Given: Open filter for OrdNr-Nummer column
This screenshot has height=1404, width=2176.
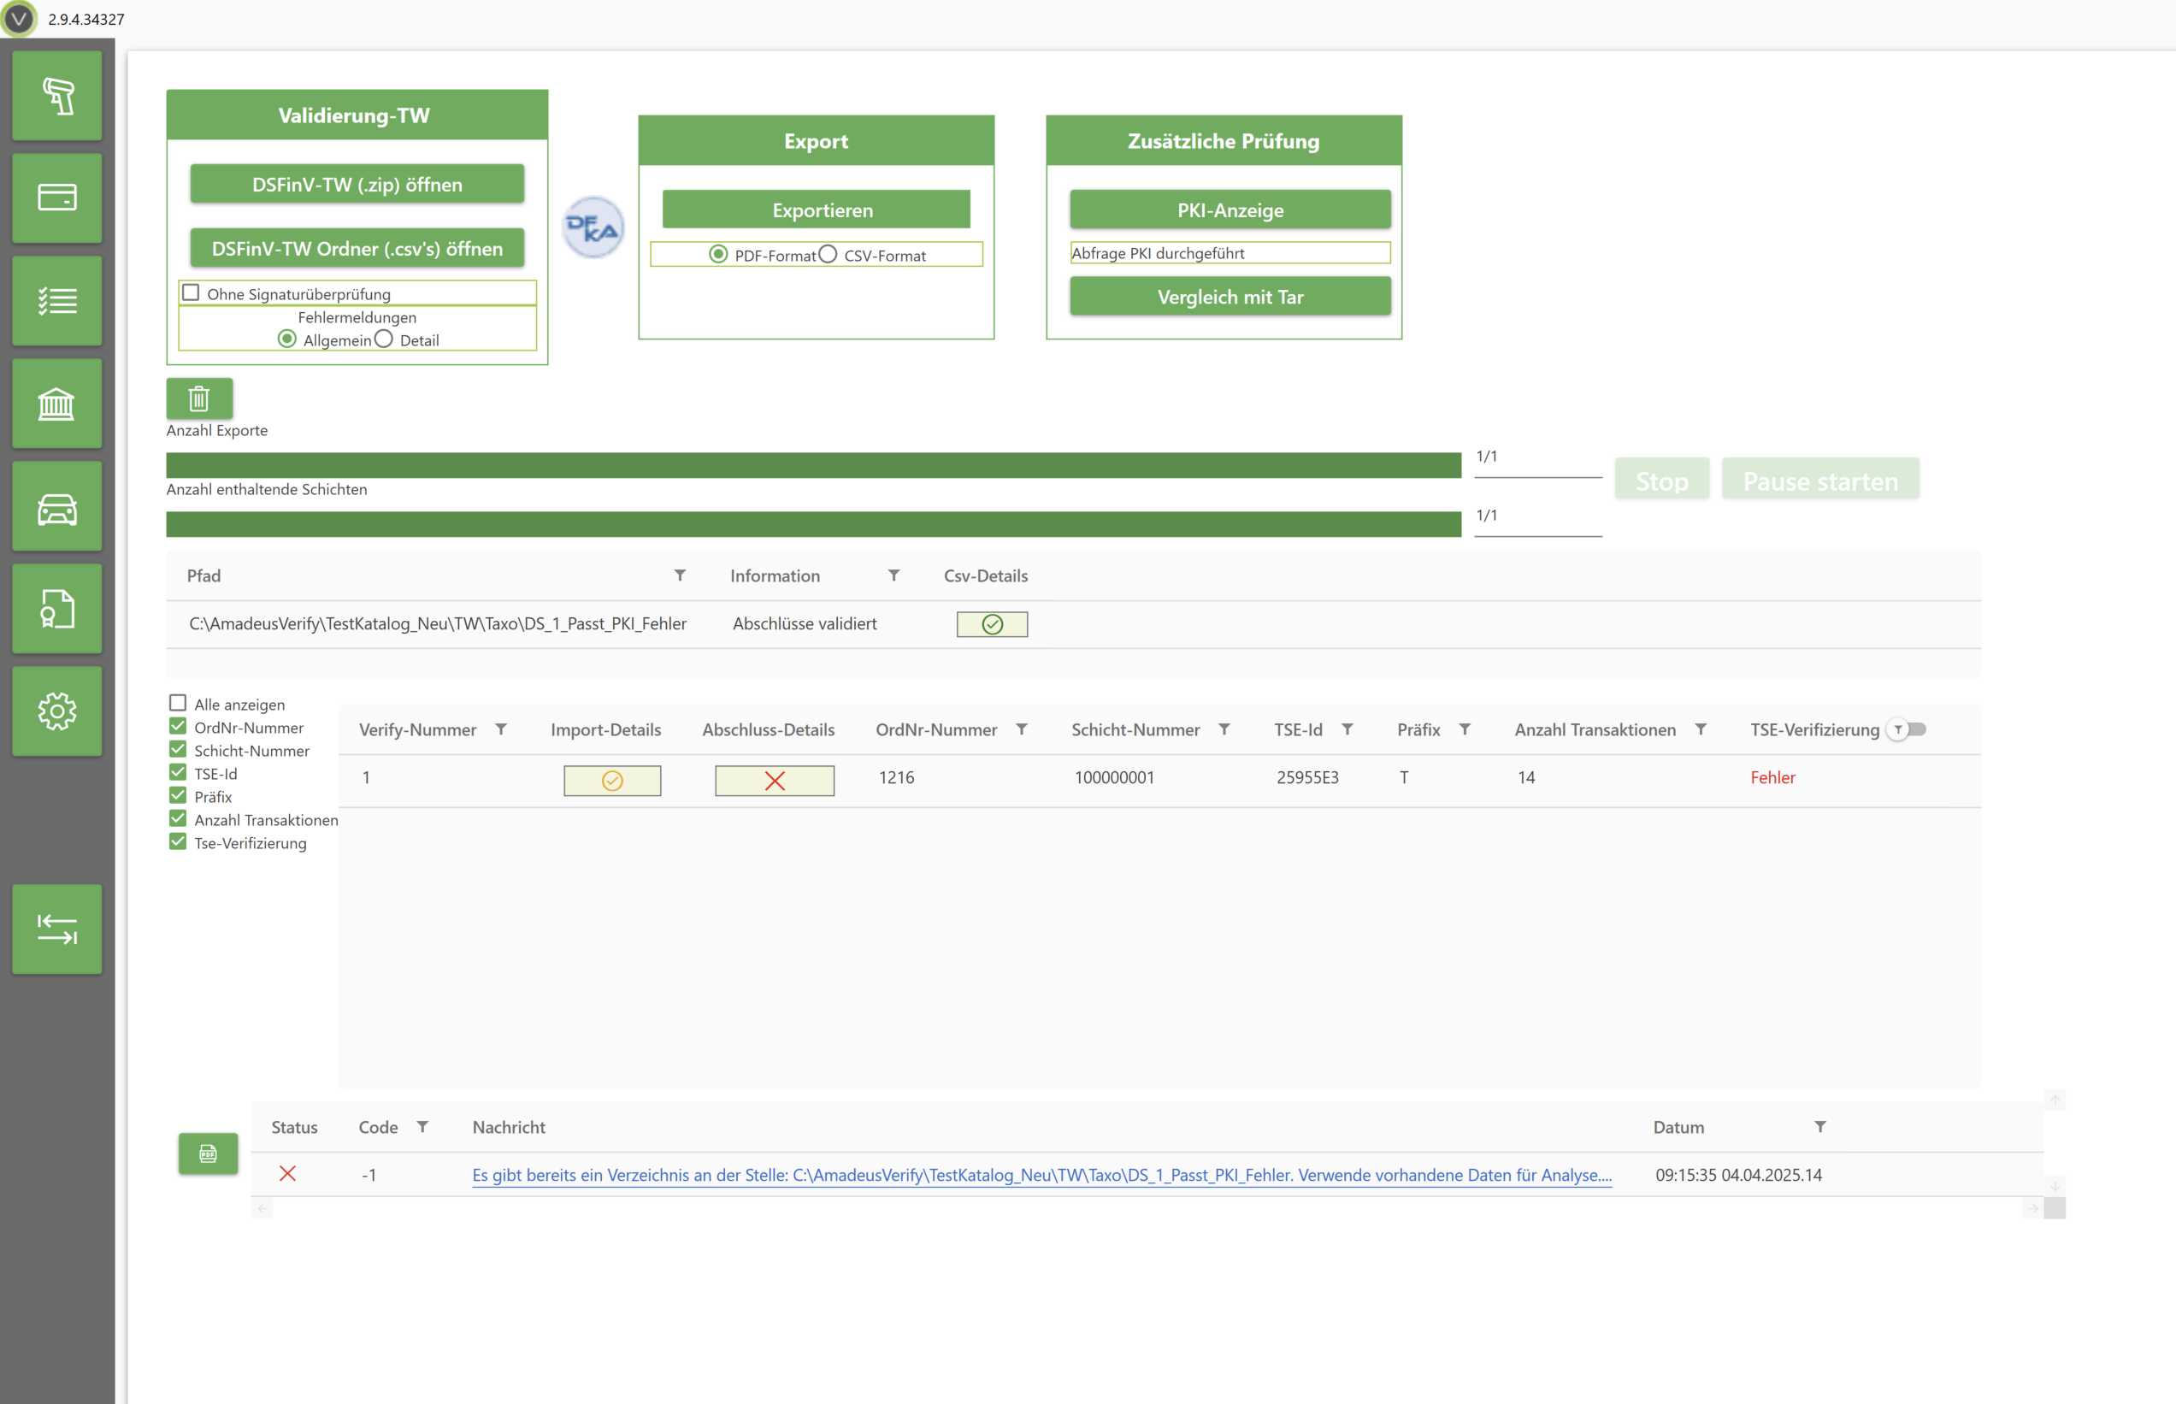Looking at the screenshot, I should tap(1022, 729).
